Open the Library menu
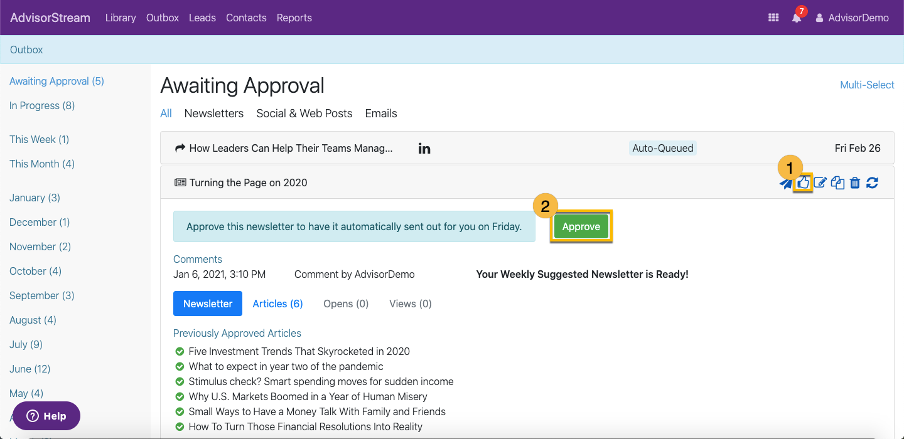 pyautogui.click(x=121, y=18)
